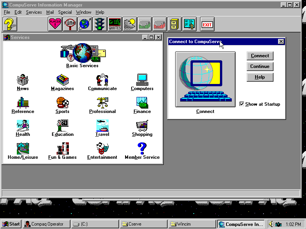
Task: Close the Connect to CompuServe dialog
Action: click(281, 42)
